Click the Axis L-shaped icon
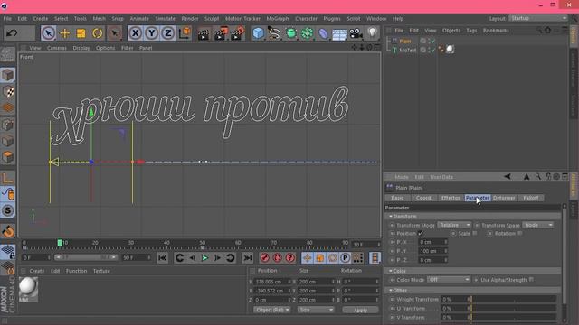 coord(8,178)
